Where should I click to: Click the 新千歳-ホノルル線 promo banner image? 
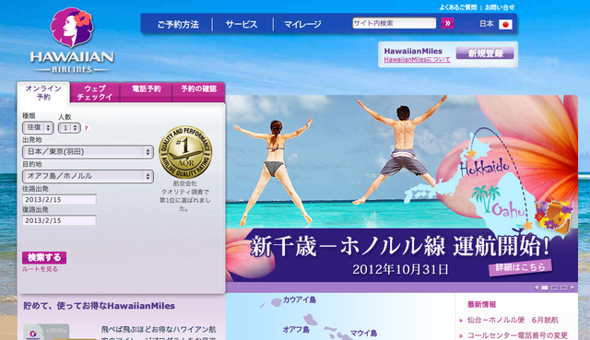[x=402, y=188]
